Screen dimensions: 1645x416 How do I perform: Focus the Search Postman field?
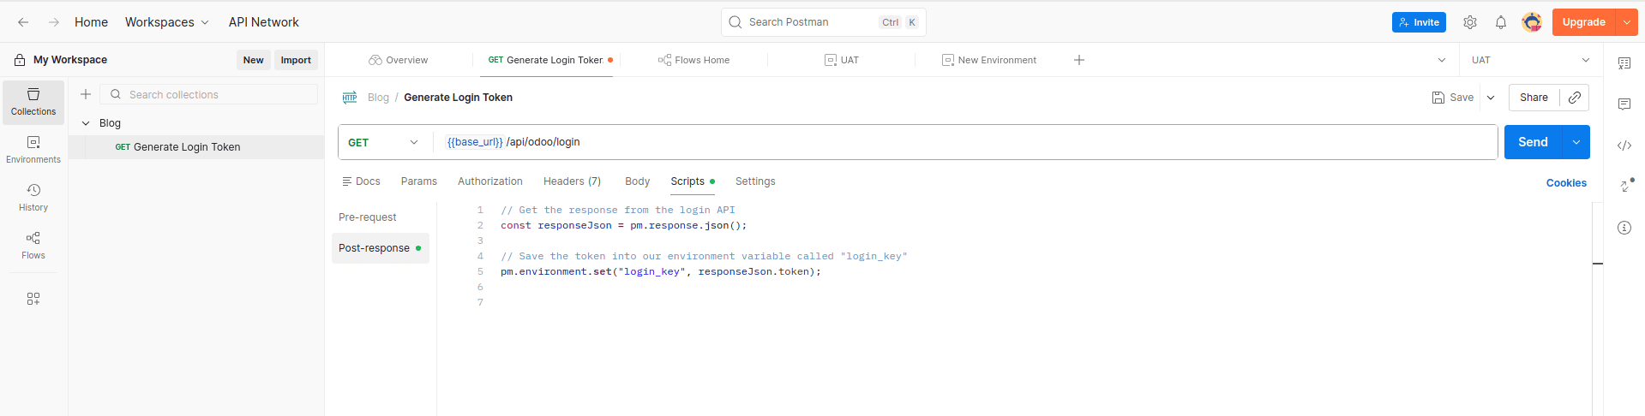coord(824,22)
